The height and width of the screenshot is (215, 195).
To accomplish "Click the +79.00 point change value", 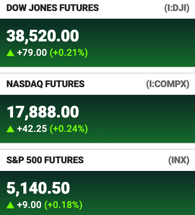I will coord(32,53).
